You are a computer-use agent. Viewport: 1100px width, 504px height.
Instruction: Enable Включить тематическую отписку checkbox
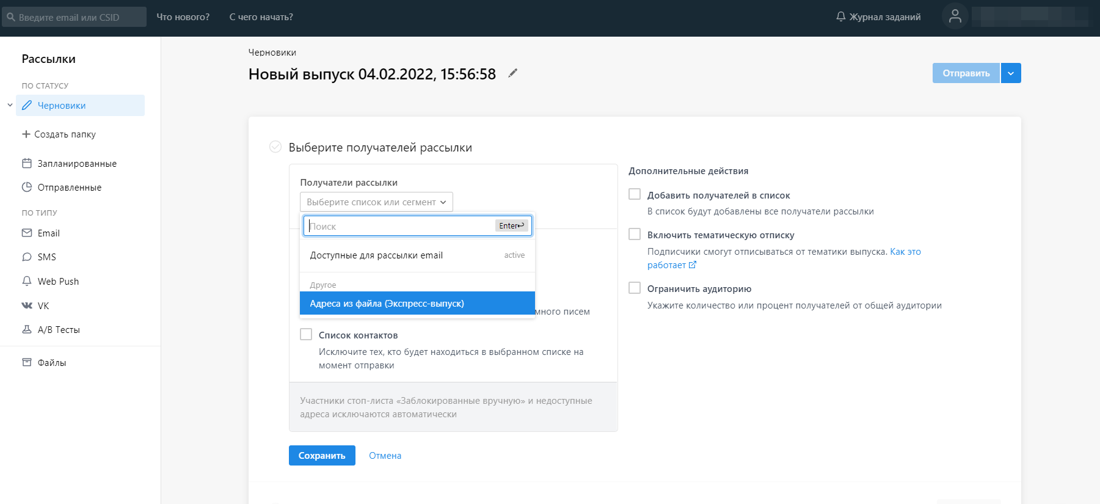(635, 234)
